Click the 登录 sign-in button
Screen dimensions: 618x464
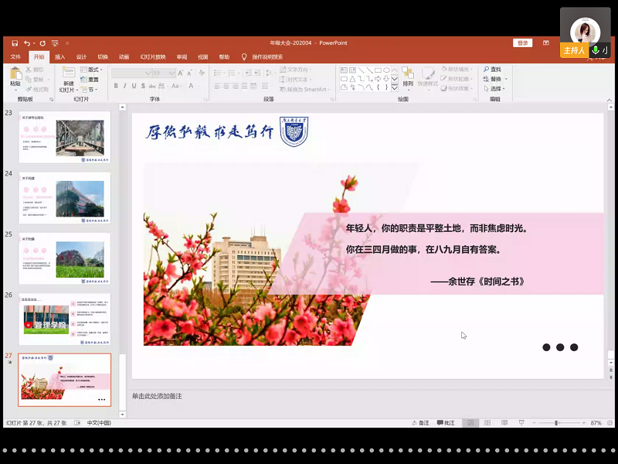pos(523,43)
